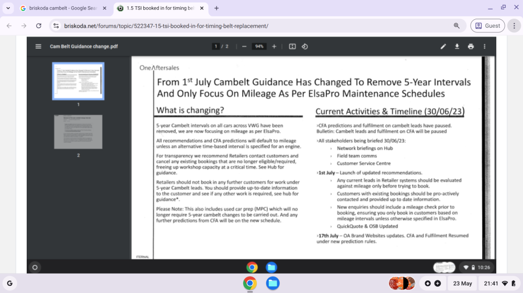Image resolution: width=523 pixels, height=293 pixels.
Task: Open the PDF annotate pencil tool
Action: point(443,46)
